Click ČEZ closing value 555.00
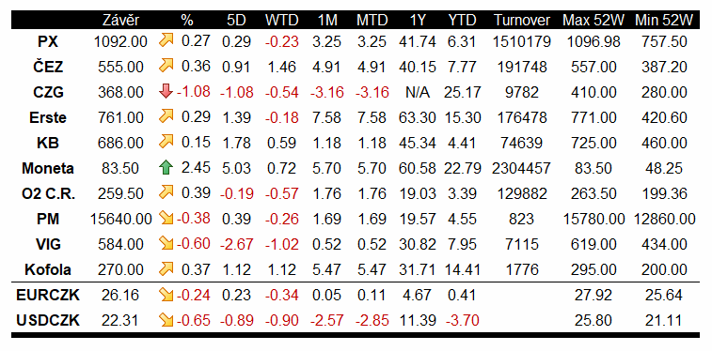The height and width of the screenshot is (351, 712). pyautogui.click(x=120, y=68)
